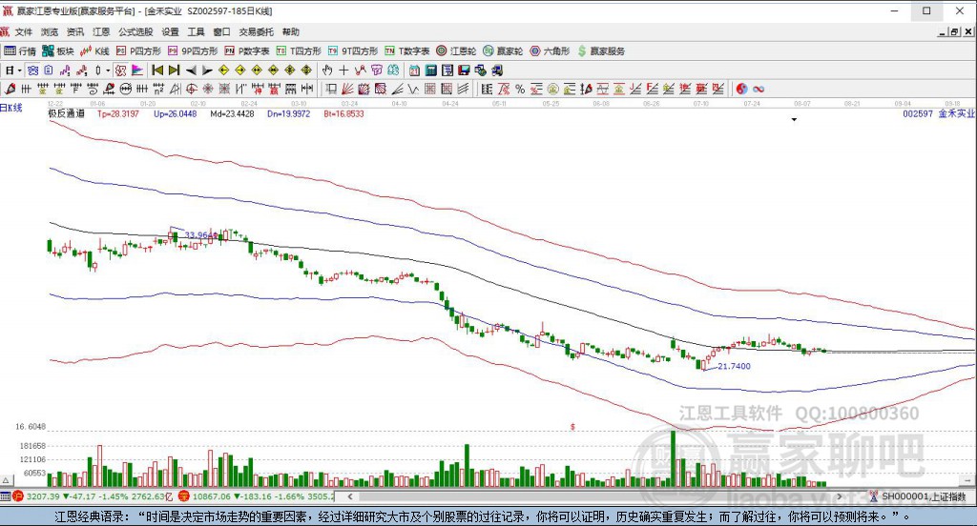Click the blue infinity loop icon
Image resolution: width=977 pixels, height=526 pixels.
[759, 89]
